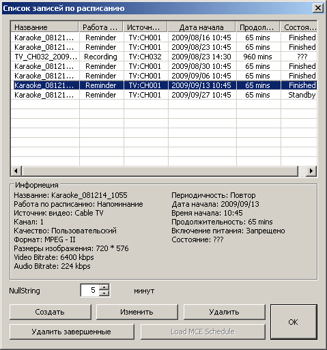Click the Изменить button

pyautogui.click(x=137, y=312)
